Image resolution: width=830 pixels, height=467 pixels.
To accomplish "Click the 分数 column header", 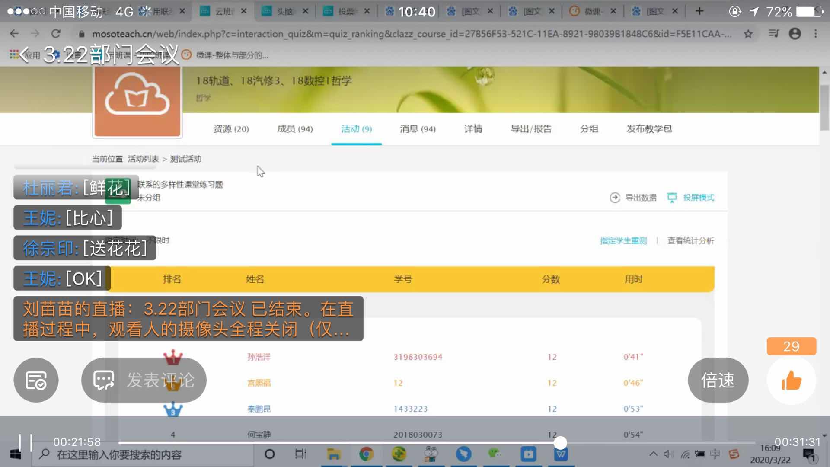I will click(x=551, y=279).
